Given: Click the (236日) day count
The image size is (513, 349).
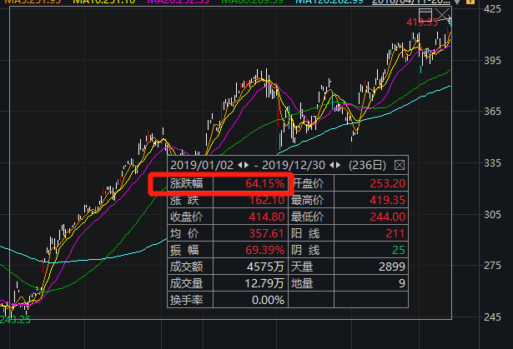Looking at the screenshot, I should [367, 165].
